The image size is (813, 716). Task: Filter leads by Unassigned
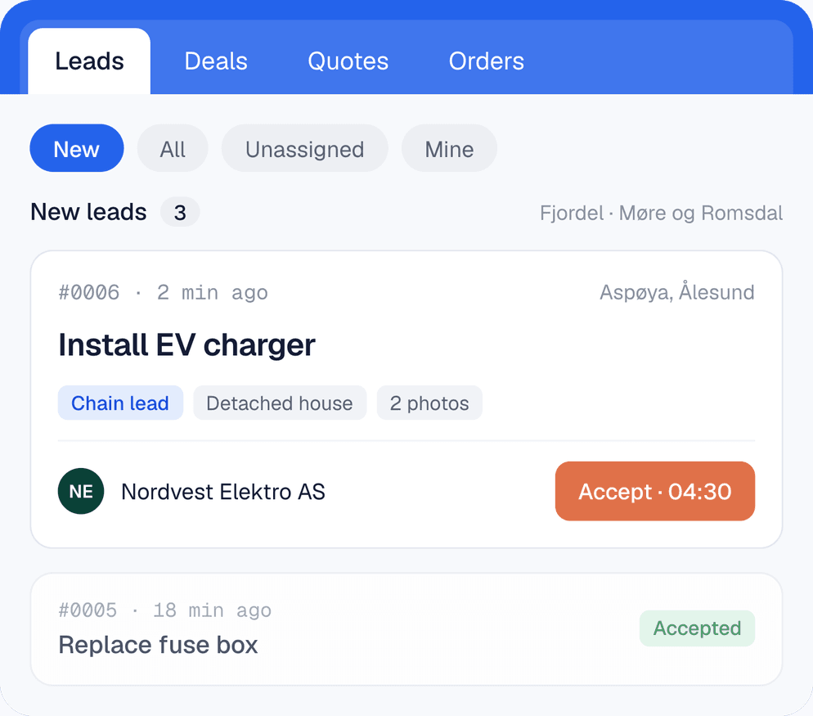pyautogui.click(x=305, y=148)
